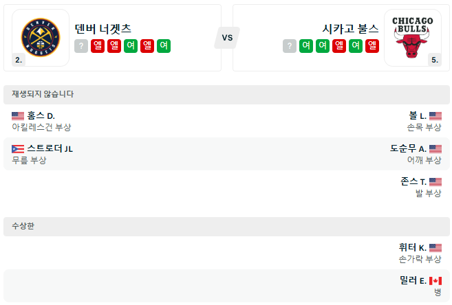Select the US flag beside 도순무 A.

[435, 148]
